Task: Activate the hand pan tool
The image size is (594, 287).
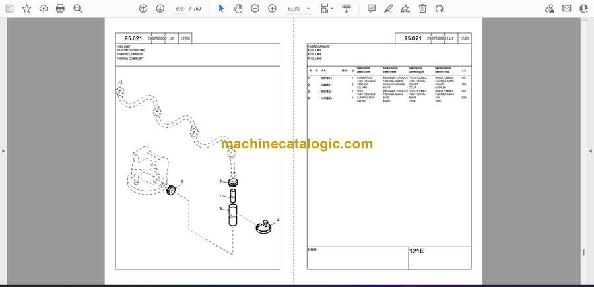Action: point(238,9)
